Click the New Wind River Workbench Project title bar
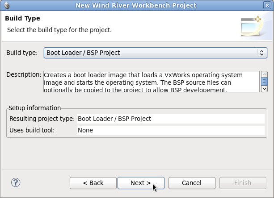The image size is (274, 198). [x=136, y=5]
